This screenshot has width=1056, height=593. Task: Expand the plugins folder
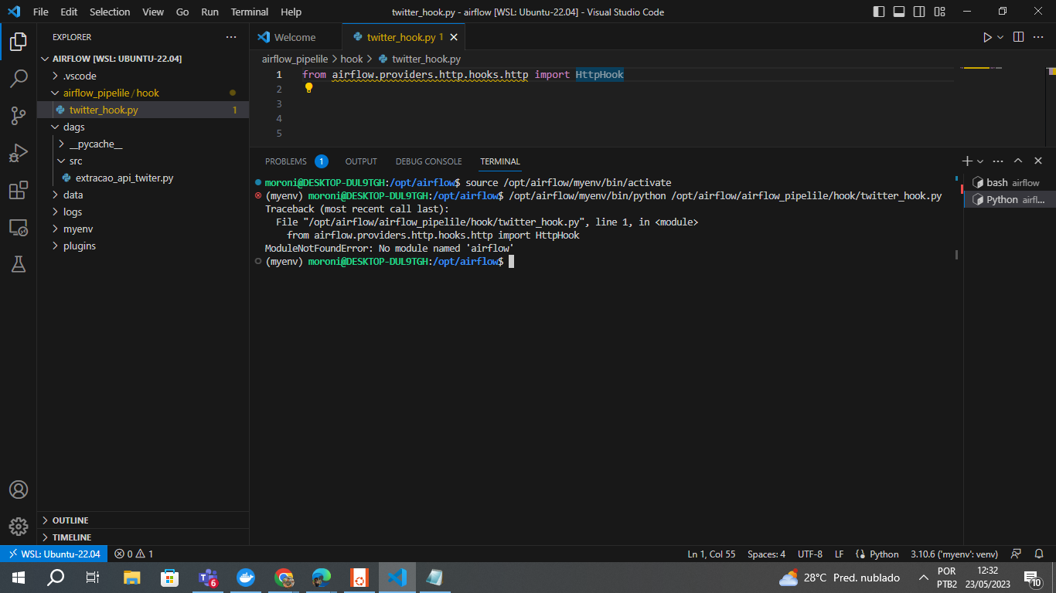pos(143,246)
